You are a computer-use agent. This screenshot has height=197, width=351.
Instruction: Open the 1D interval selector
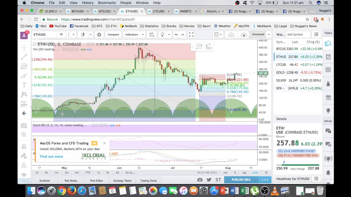(61, 34)
